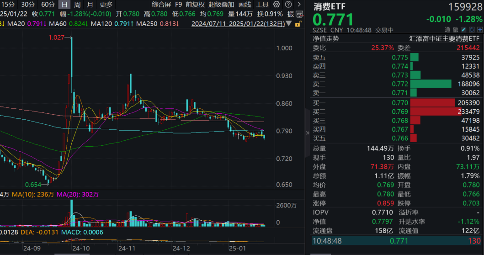
Task: Click volume MA(20): 302万 label
Action: [x=78, y=195]
